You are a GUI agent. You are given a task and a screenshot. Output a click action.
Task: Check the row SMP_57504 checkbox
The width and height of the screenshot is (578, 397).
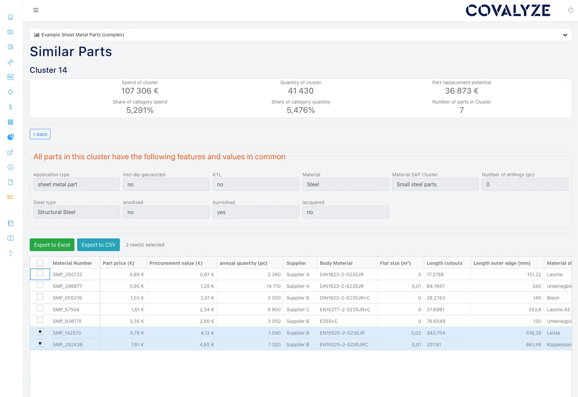pyautogui.click(x=40, y=308)
